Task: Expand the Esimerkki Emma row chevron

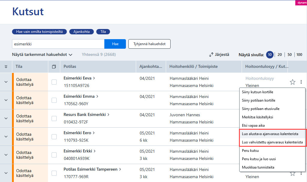Action: (x=6, y=100)
